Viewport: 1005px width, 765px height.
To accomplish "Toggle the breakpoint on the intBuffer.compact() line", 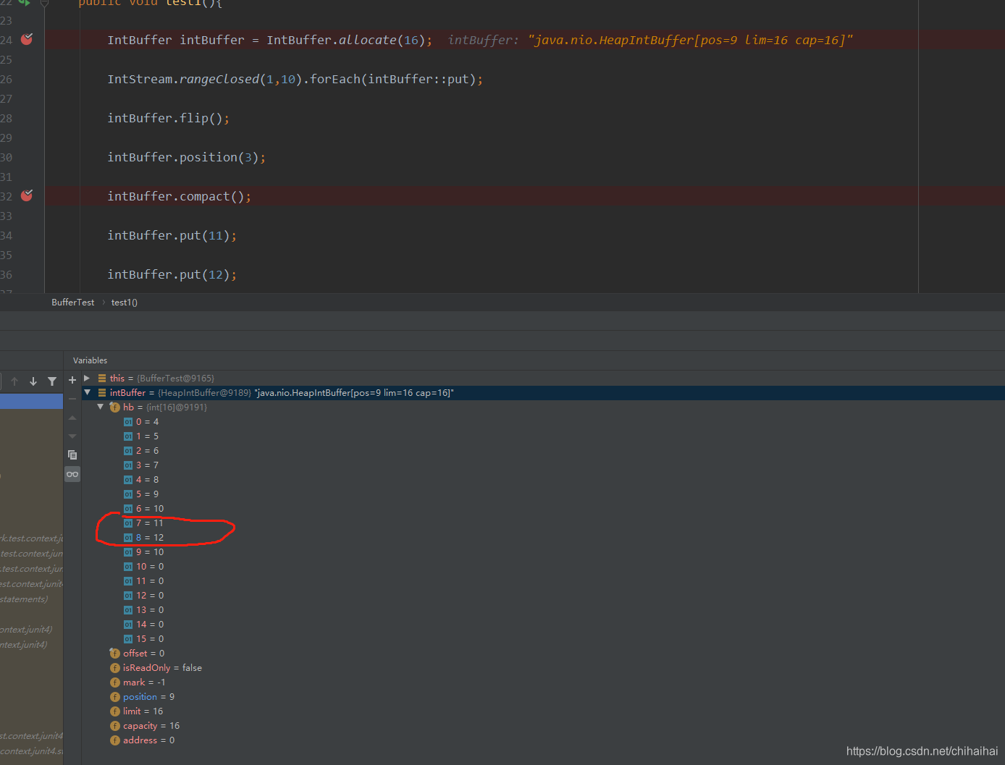I will [27, 195].
